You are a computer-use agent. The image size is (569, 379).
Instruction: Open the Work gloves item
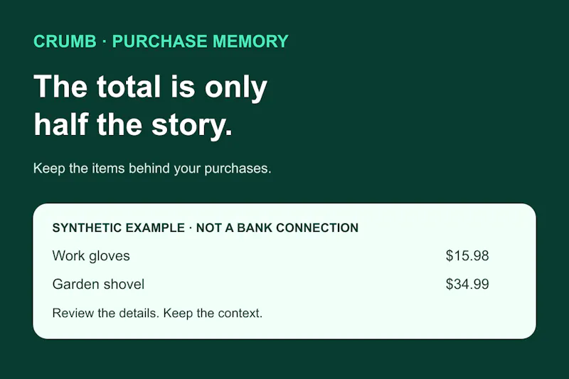click(x=91, y=256)
